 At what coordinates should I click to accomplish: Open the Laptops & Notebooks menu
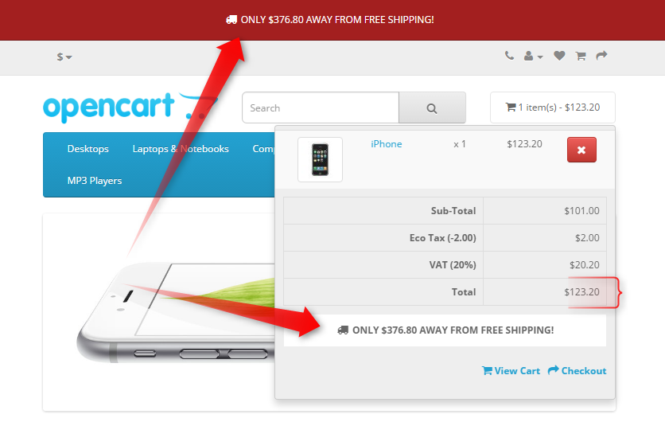pos(181,149)
